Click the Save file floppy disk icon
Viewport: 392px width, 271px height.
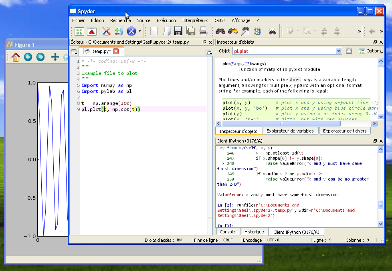[x=178, y=31]
